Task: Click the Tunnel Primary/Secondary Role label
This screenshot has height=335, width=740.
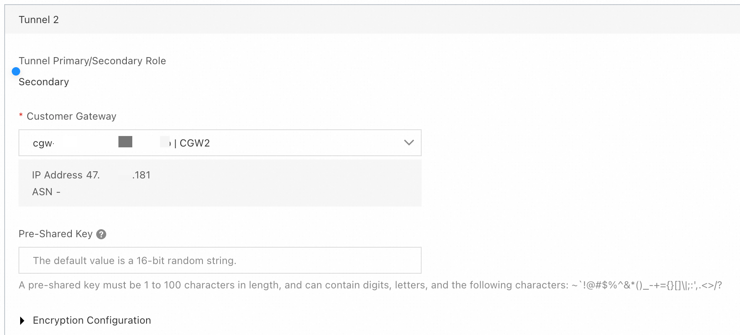Action: coord(92,61)
